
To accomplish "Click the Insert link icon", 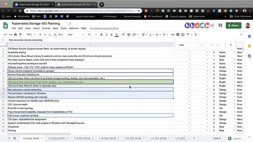I will click(173, 35).
